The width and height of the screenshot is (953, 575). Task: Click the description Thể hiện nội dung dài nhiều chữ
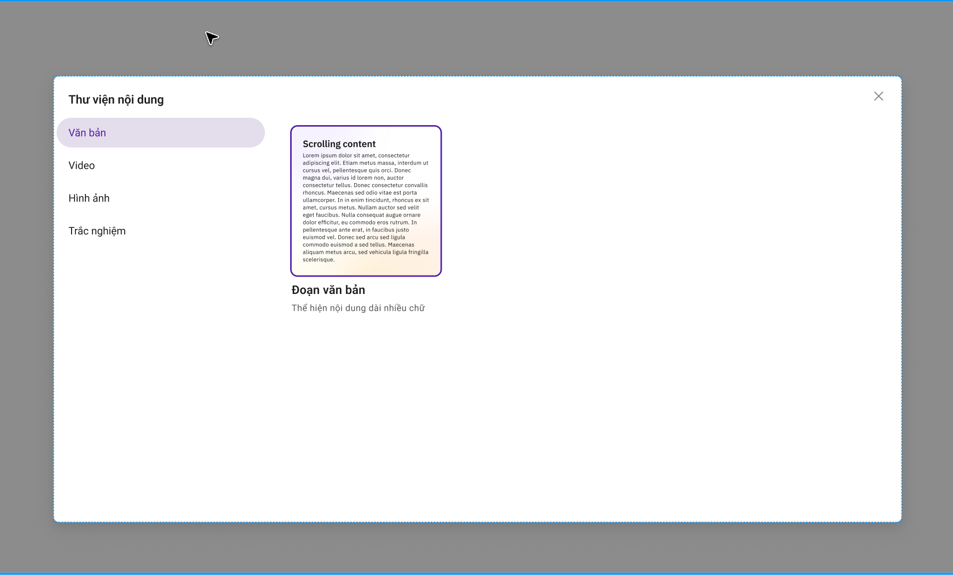(x=358, y=308)
